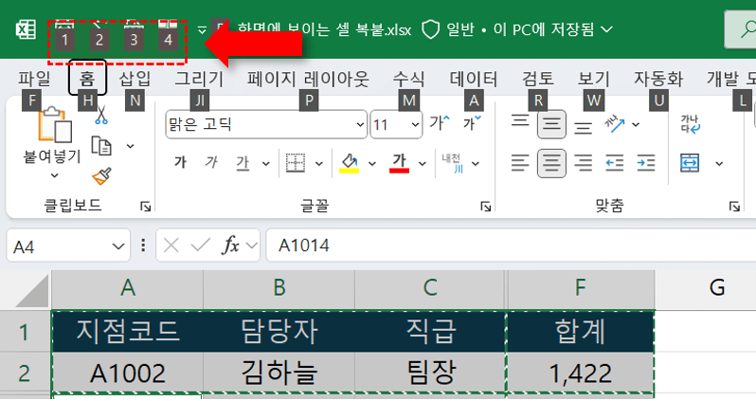Click the fx insert function icon

tap(231, 246)
